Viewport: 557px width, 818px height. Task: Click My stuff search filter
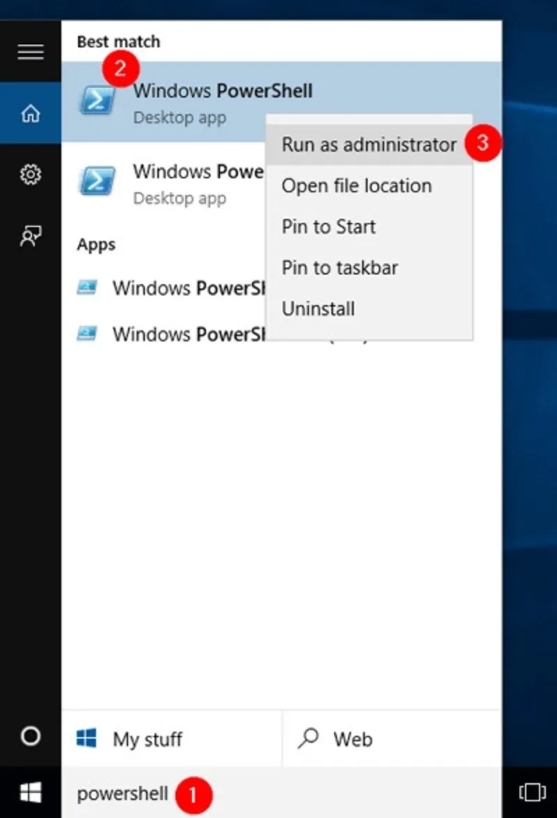pyautogui.click(x=171, y=739)
